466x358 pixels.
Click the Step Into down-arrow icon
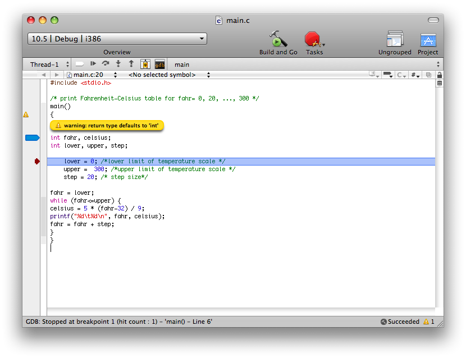(118, 63)
